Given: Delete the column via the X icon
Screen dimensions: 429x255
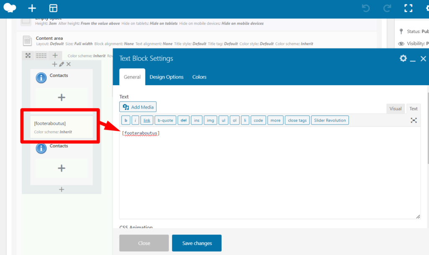Looking at the screenshot, I should (x=69, y=64).
